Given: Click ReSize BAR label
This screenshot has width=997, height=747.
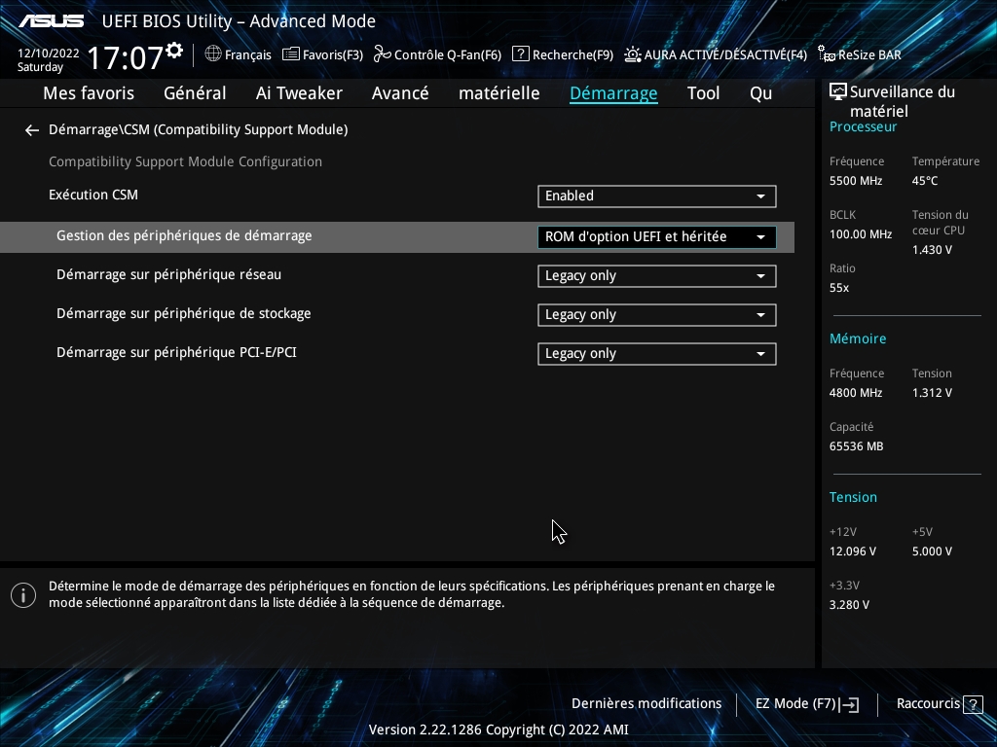Looking at the screenshot, I should coord(869,55).
